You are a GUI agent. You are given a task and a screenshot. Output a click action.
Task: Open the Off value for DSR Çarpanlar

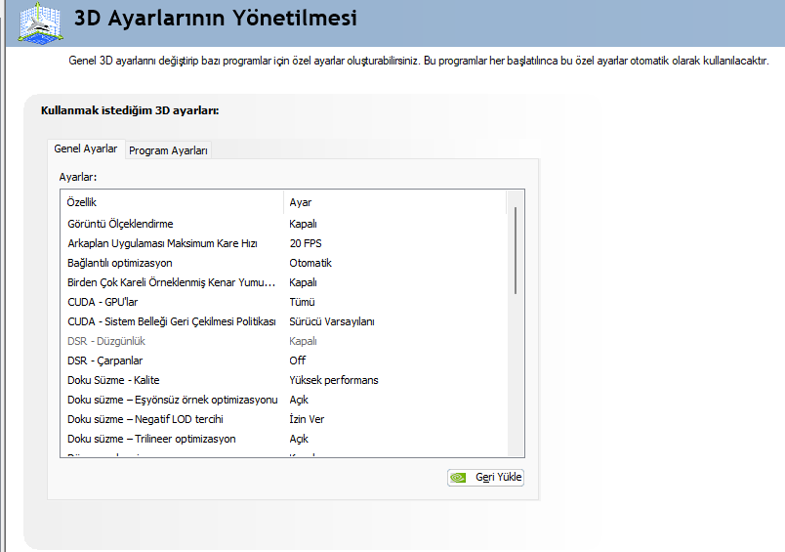(298, 361)
